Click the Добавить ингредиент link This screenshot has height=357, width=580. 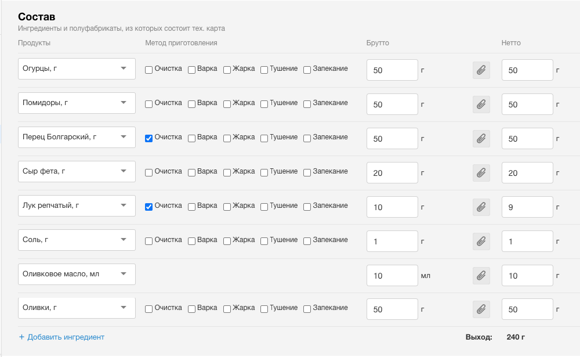pos(61,337)
